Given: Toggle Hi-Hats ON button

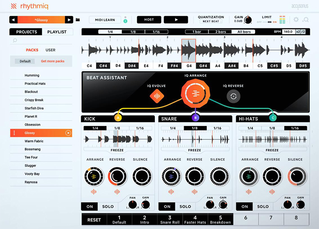Looking at the screenshot, I should 245,206.
